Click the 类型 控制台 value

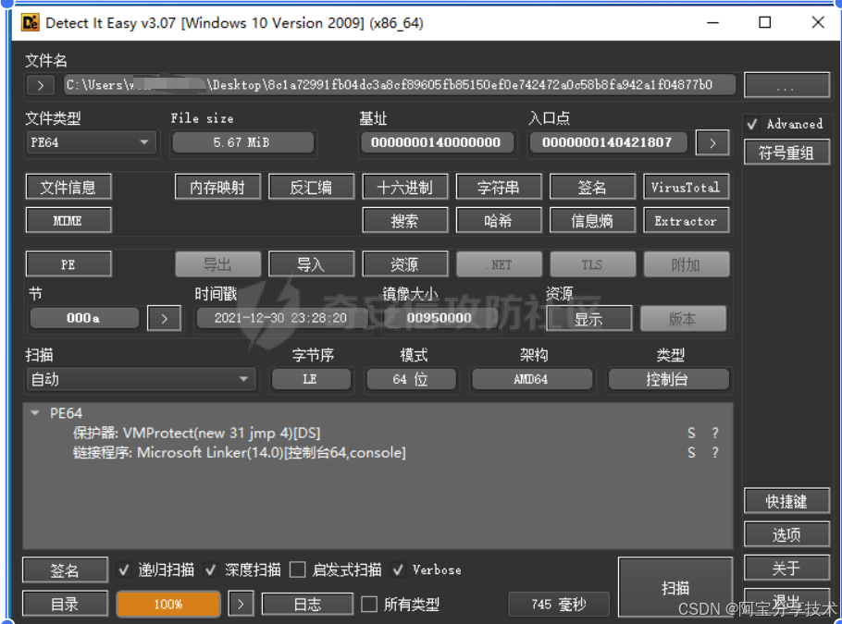click(x=667, y=379)
